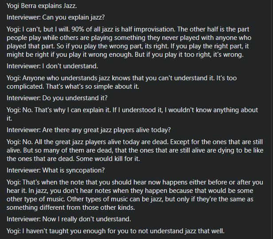
Task: Click the sentence 'Some would kill for it.'
Action: click(x=108, y=159)
